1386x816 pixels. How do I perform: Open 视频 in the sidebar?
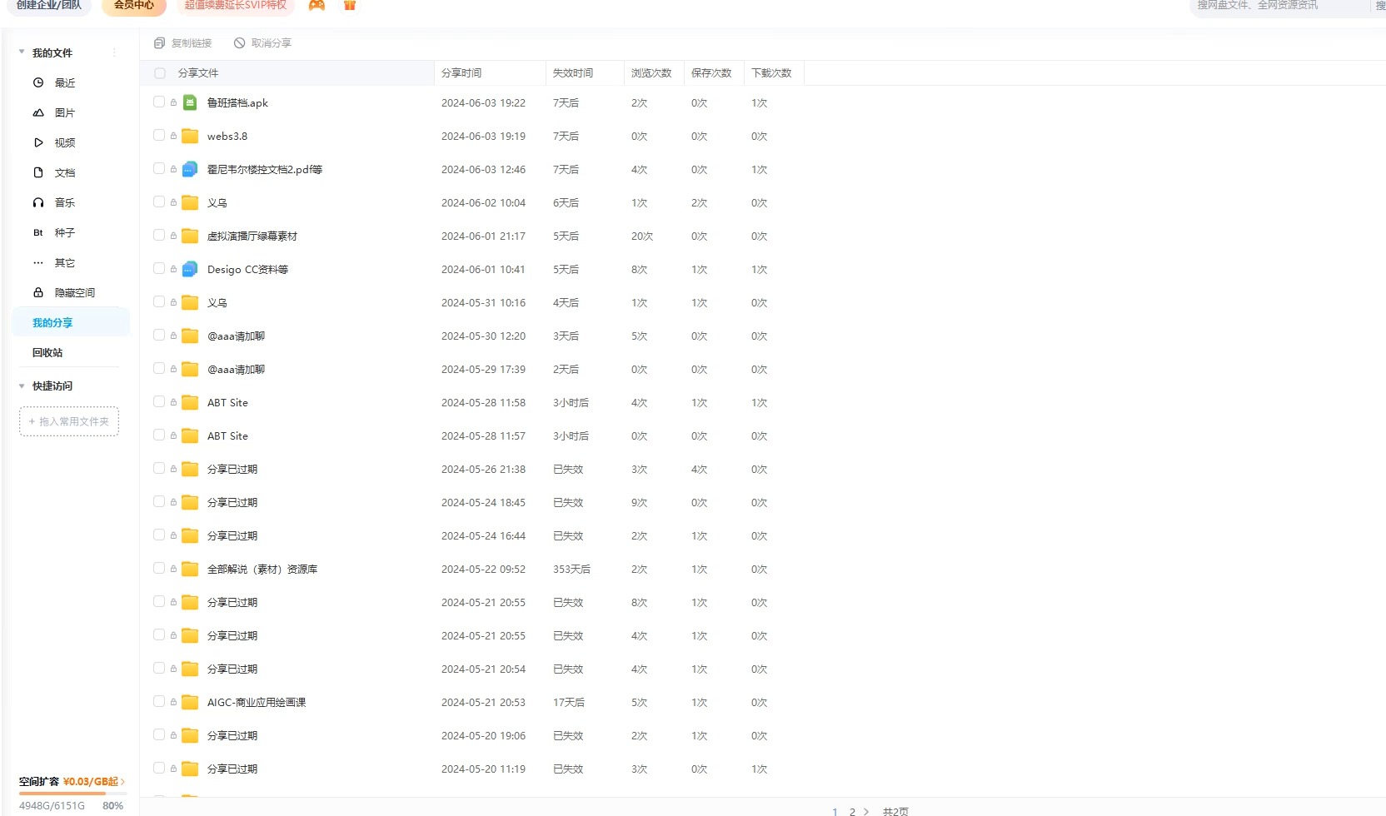point(65,142)
